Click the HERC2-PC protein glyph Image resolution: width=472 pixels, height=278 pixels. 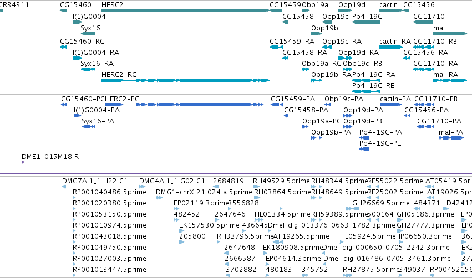click(x=184, y=105)
